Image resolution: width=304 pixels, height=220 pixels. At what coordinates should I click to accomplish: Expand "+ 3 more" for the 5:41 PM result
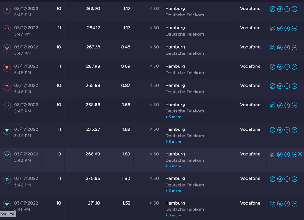[x=173, y=215]
